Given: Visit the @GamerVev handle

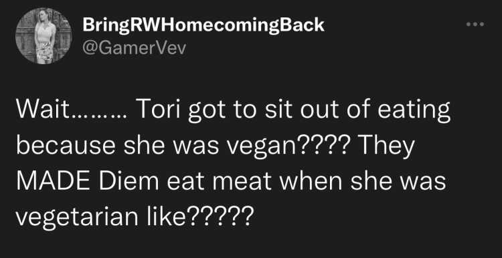Looking at the screenshot, I should 134,48.
